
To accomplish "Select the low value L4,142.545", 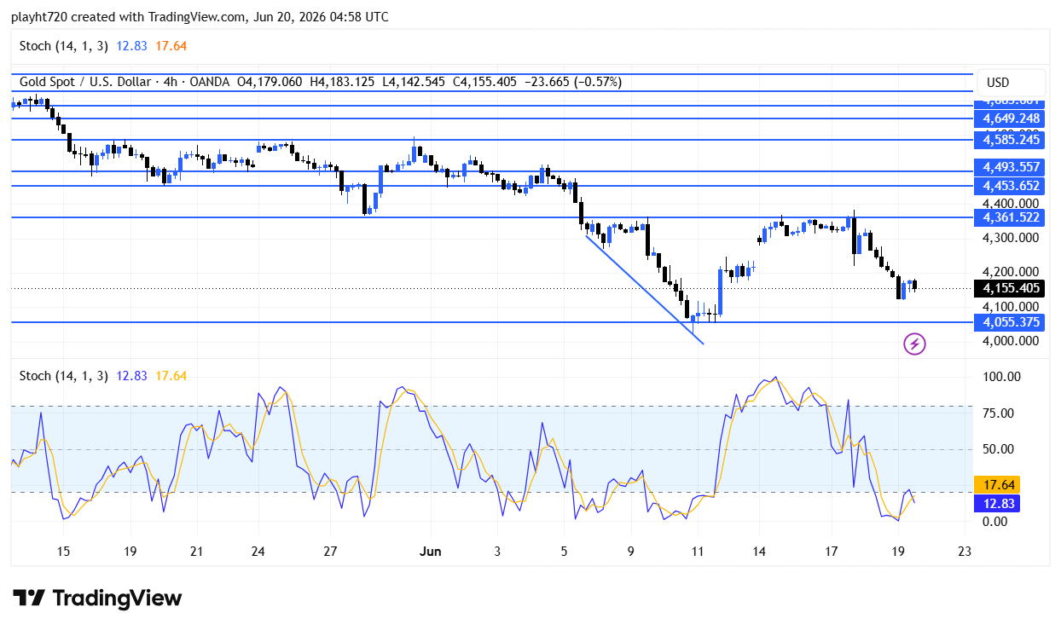I will (414, 82).
